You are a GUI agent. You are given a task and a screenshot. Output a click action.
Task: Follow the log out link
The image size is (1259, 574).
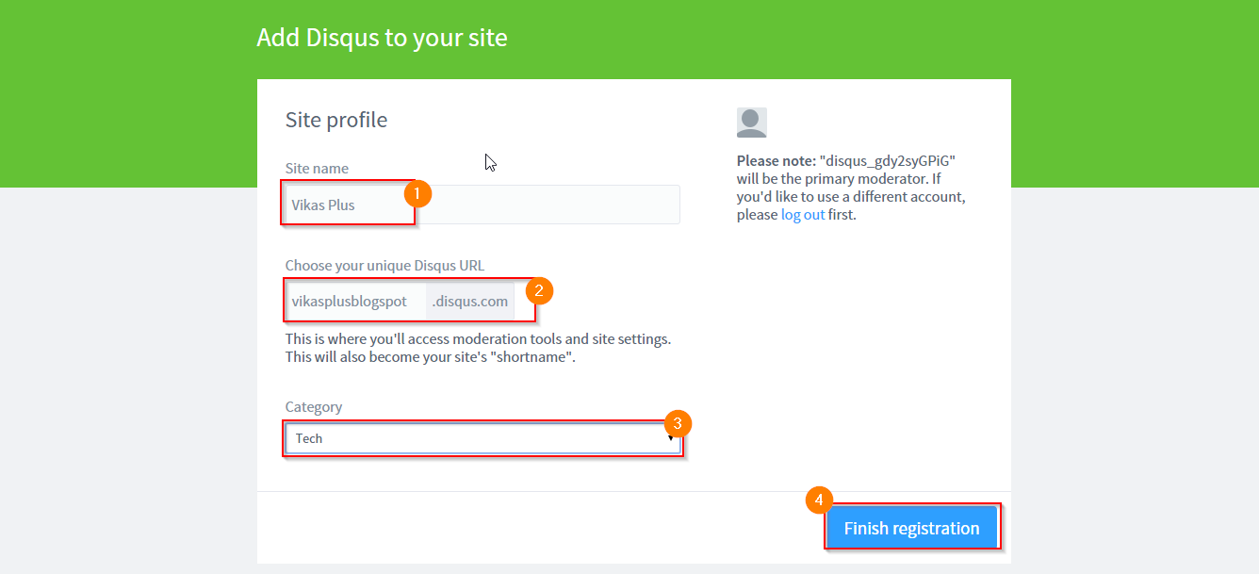pyautogui.click(x=803, y=214)
